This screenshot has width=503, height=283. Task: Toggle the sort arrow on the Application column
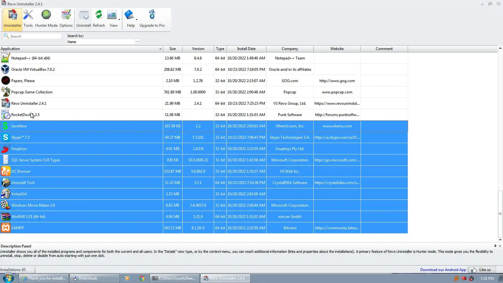tap(160, 49)
